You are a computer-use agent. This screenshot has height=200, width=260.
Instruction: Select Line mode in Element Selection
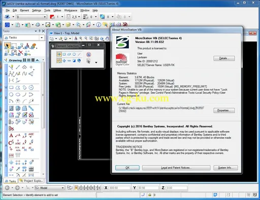click(x=79, y=54)
